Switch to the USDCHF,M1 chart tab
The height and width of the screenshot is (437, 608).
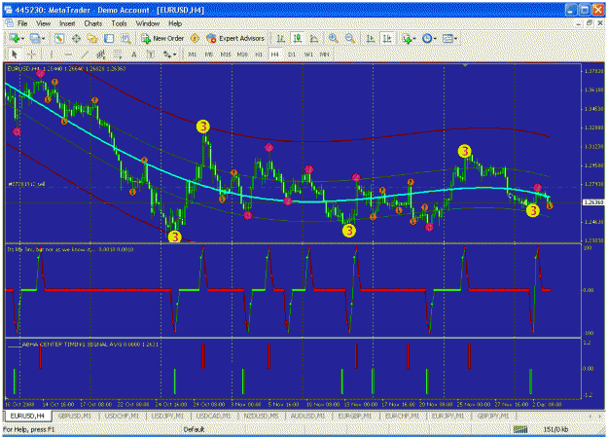pos(122,416)
